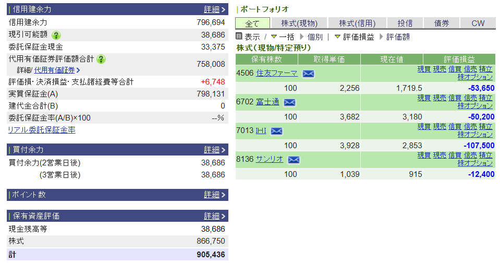This screenshot has height=263, width=500.
Task: Click the mail icon next to 住友ファーマ
Action: tap(308, 74)
